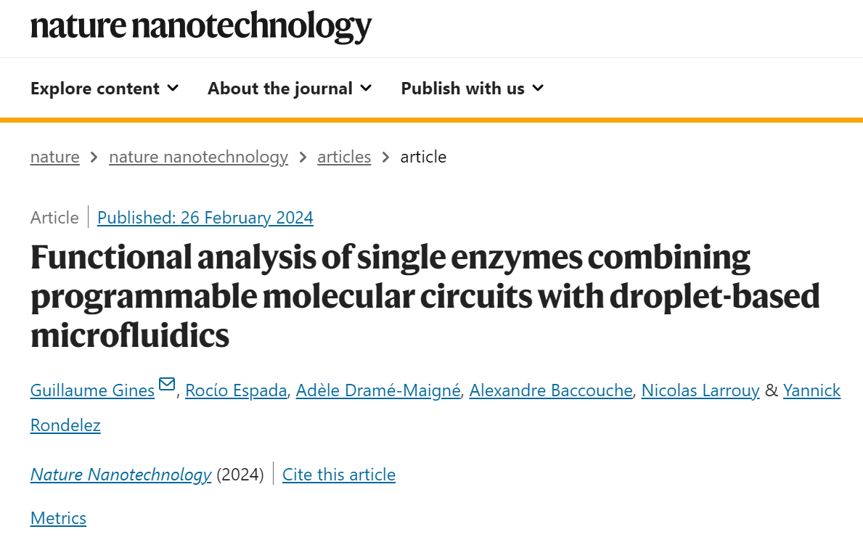This screenshot has width=863, height=553.
Task: Navigate to the articles breadcrumb
Action: click(x=344, y=157)
